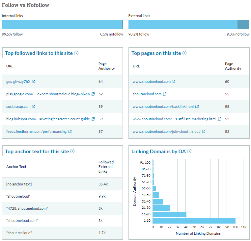Click the Anchor Text column header
The width and height of the screenshot is (251, 241).
(x=16, y=167)
